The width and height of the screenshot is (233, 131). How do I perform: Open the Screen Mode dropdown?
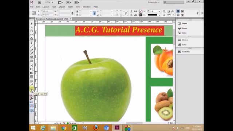pyautogui.click(x=69, y=3)
